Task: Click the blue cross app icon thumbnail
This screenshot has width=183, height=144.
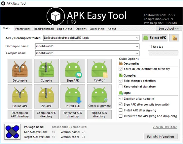Action: 13,132
